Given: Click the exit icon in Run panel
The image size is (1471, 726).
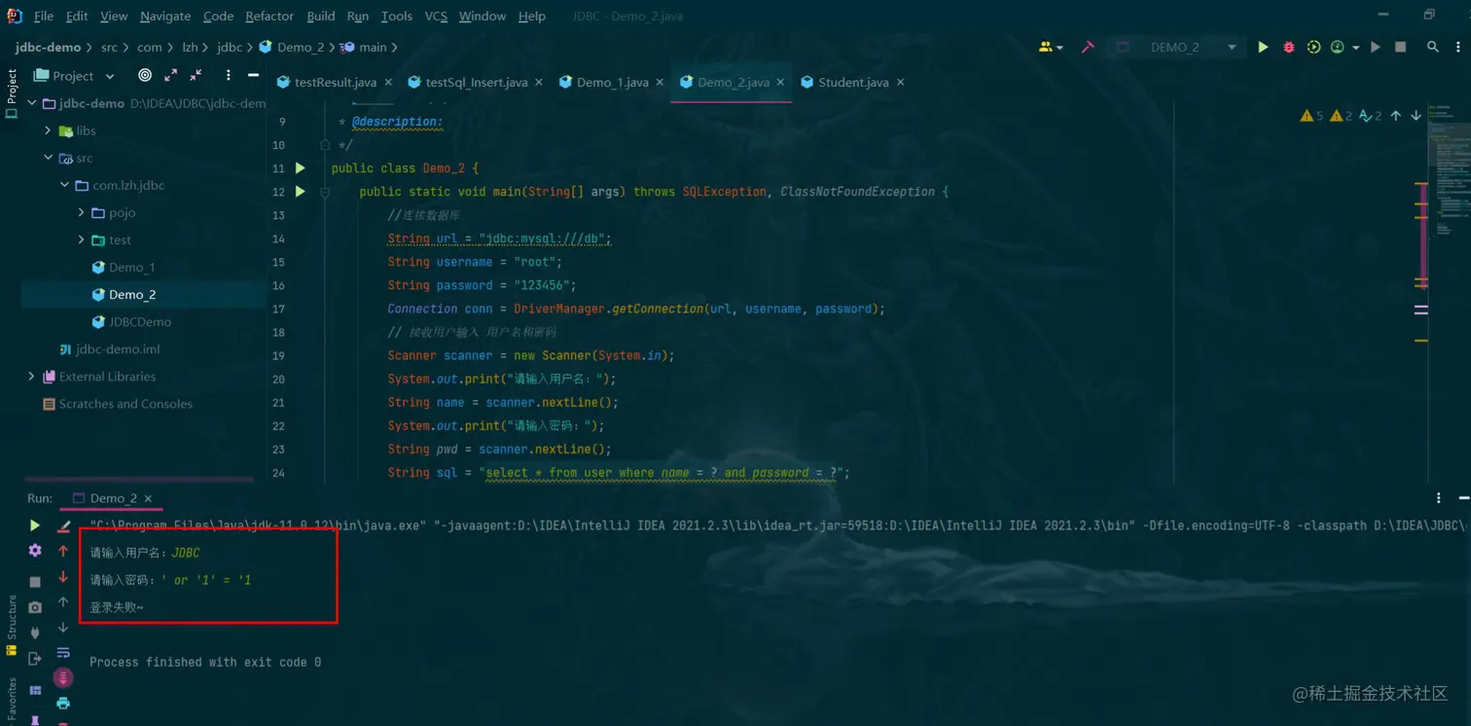Looking at the screenshot, I should pyautogui.click(x=35, y=659).
